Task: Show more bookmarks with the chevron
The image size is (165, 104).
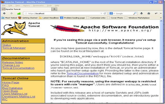Action: click(161, 18)
